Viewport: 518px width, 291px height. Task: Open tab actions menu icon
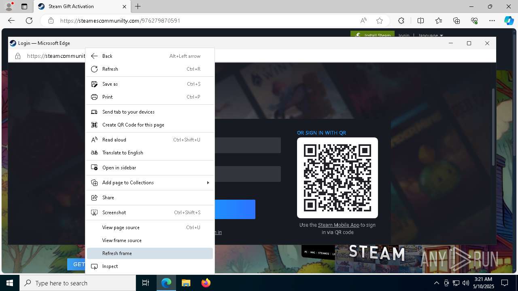coord(24,6)
